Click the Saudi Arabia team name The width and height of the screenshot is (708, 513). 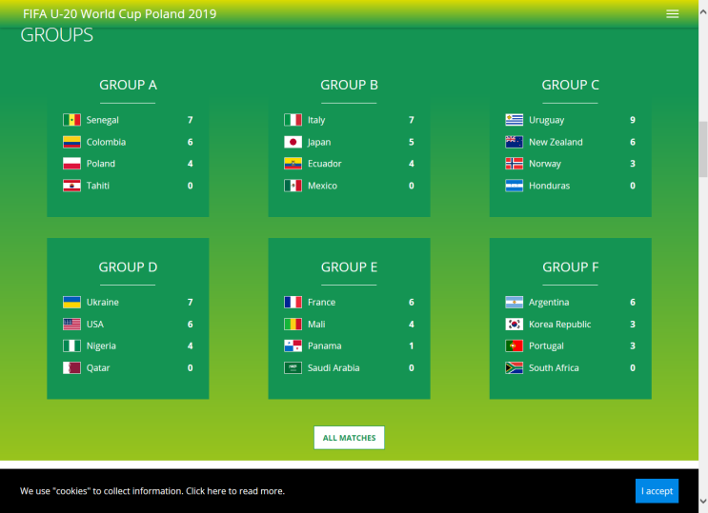pyautogui.click(x=334, y=368)
